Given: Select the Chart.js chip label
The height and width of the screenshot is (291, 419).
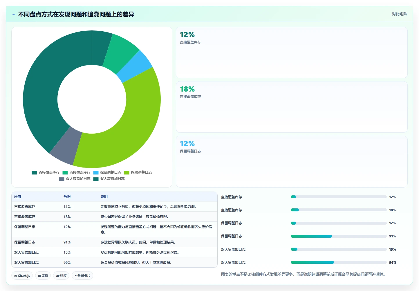Looking at the screenshot, I should (x=24, y=276).
